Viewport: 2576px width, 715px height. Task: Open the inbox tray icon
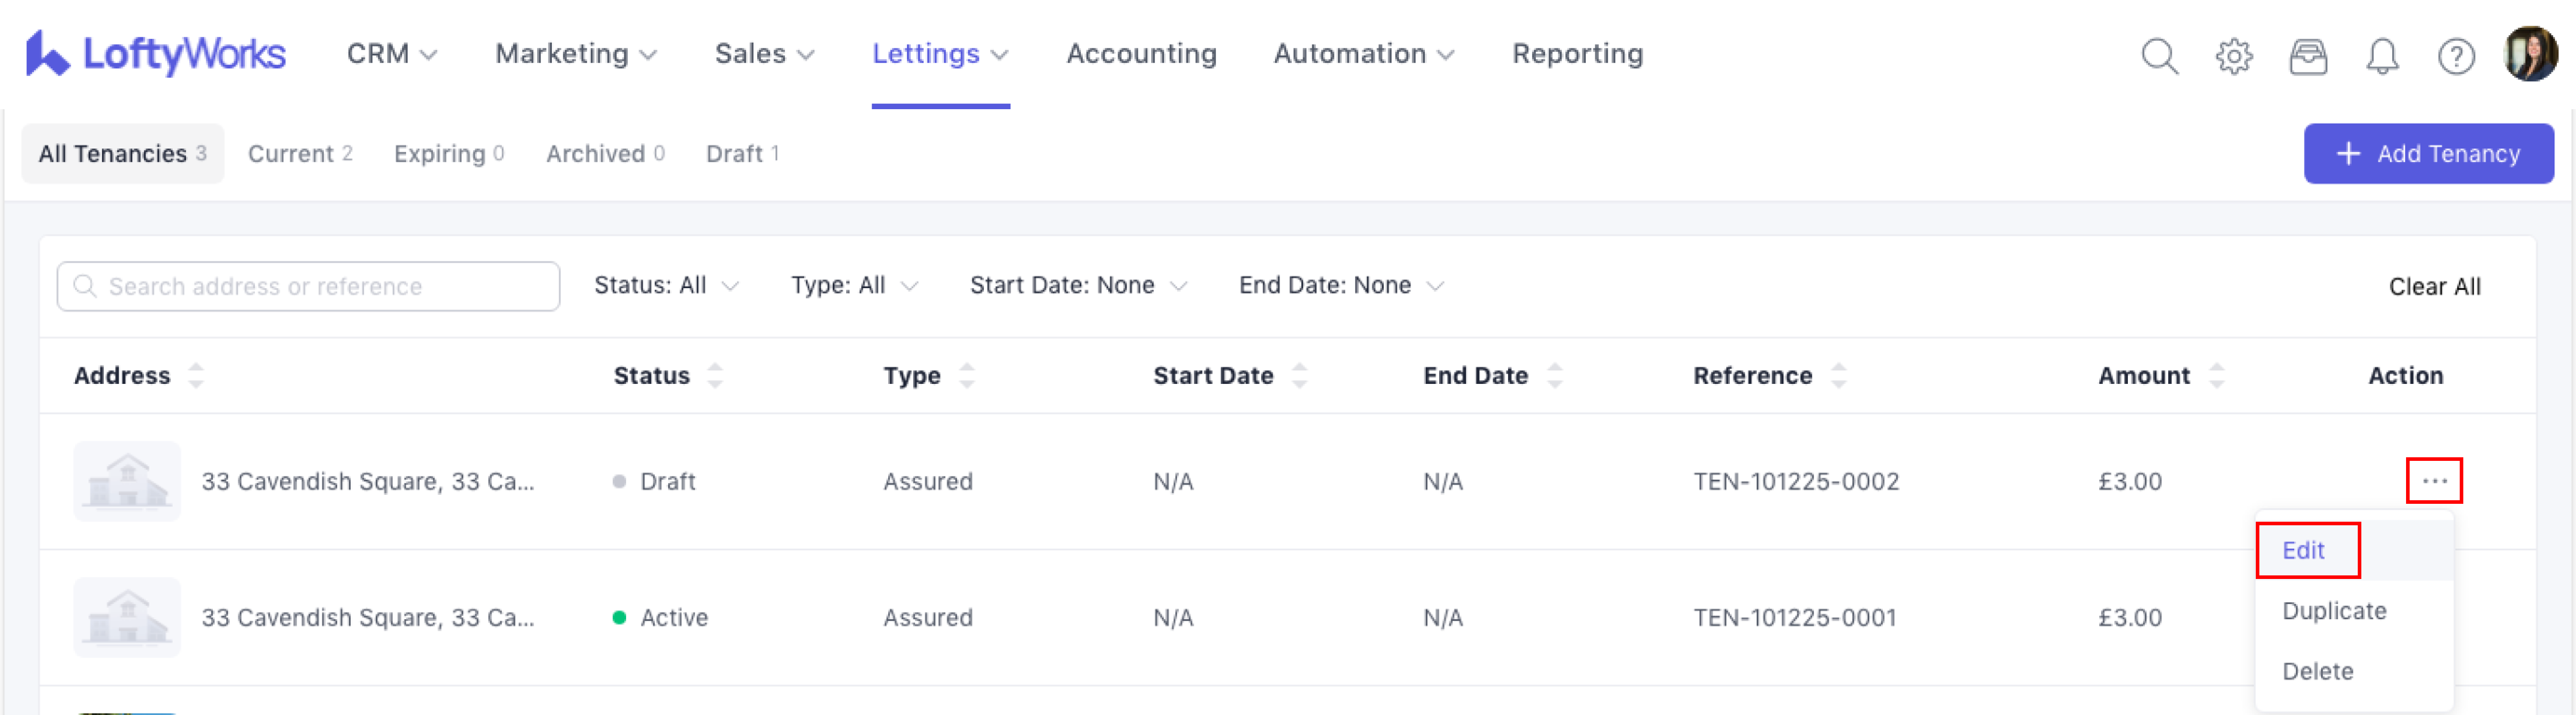pos(2308,56)
